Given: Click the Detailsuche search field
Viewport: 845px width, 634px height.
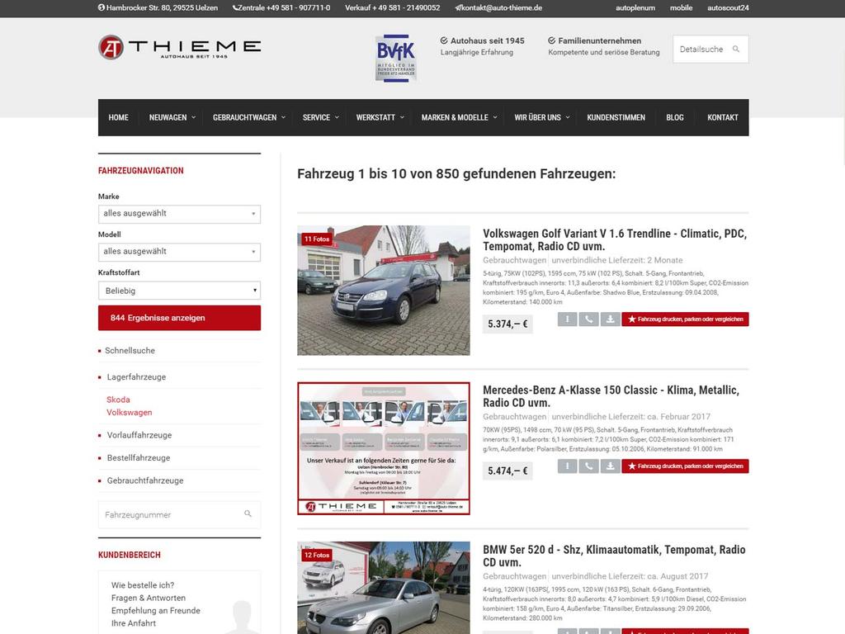Looking at the screenshot, I should tap(710, 49).
